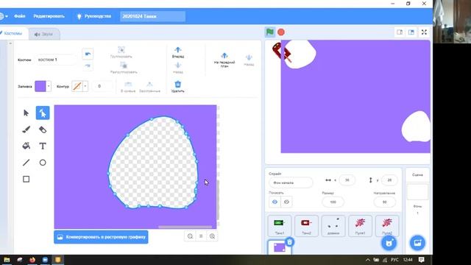The image size is (471, 265).
Task: Select the Танк2 sprite thumbnail
Action: tap(306, 226)
